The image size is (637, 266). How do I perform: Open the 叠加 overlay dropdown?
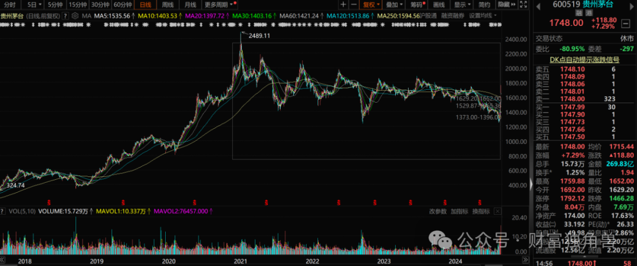click(x=394, y=5)
